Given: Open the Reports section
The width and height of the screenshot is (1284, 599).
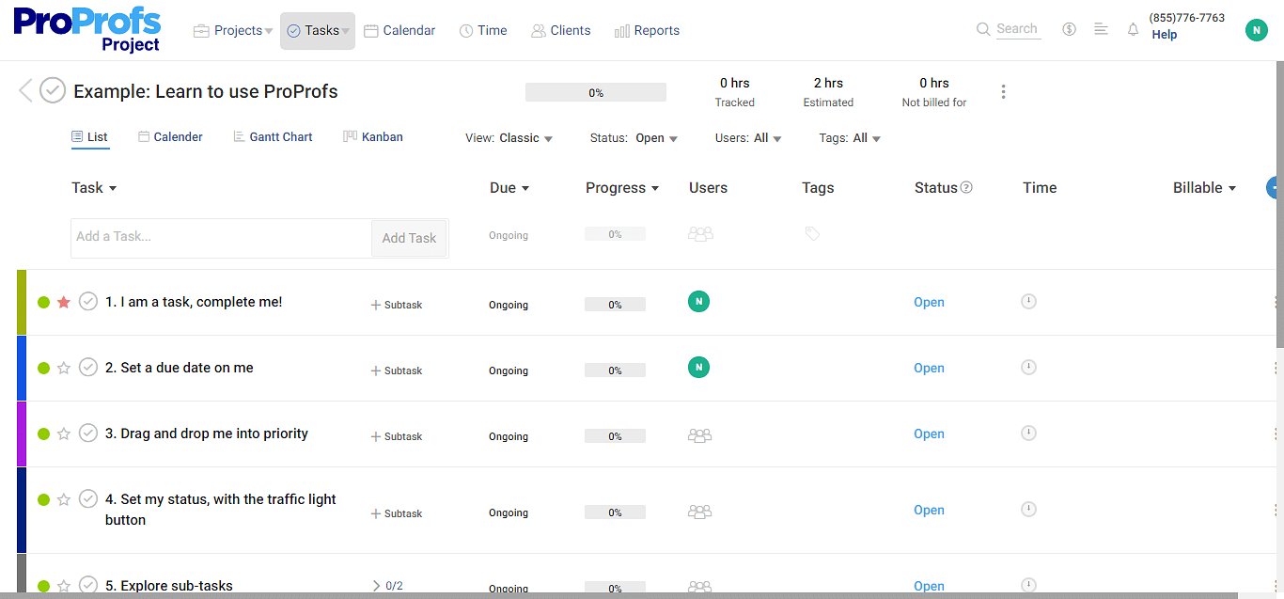Looking at the screenshot, I should [x=647, y=29].
